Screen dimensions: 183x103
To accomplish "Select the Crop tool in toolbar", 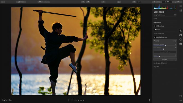I will tap(104, 2).
